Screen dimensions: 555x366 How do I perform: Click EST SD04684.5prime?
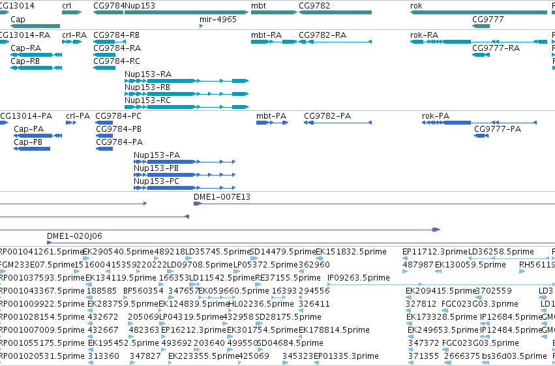pyautogui.click(x=290, y=343)
